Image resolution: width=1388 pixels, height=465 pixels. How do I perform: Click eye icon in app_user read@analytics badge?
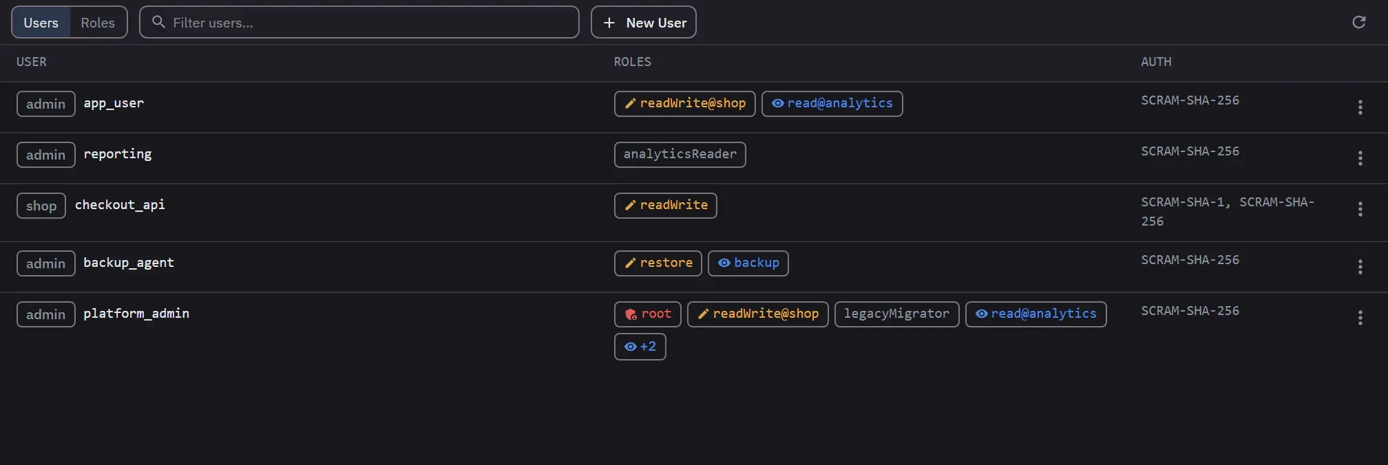point(778,103)
